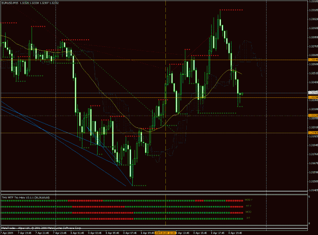Click the 1.32010 price axis value
The width and height of the screenshot is (318, 235).
point(313,127)
